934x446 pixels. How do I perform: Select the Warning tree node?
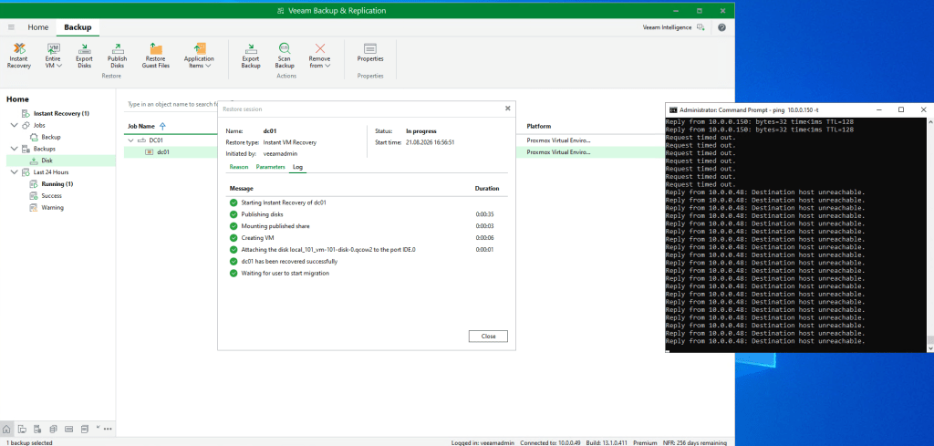(52, 208)
